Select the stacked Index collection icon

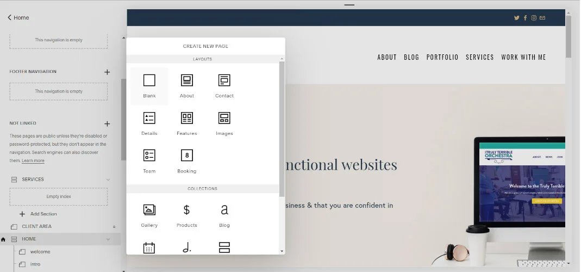pyautogui.click(x=224, y=248)
